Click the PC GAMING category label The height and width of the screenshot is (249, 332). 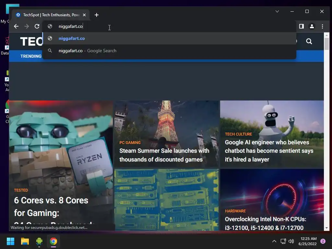pos(130,143)
